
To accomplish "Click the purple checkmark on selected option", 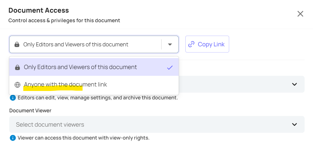I will pos(170,67).
